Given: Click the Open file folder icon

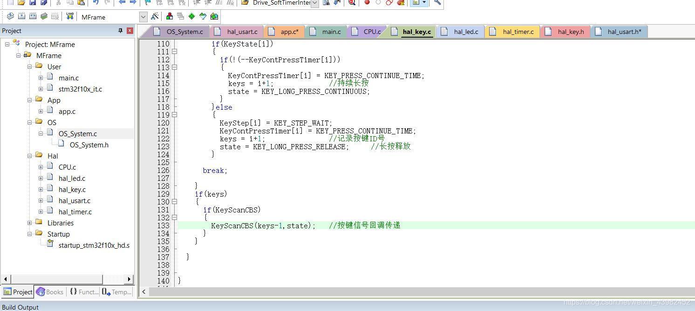Looking at the screenshot, I should click(x=21, y=2).
